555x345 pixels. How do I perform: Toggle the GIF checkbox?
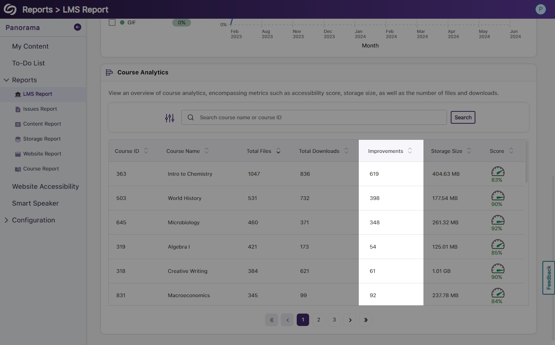(x=112, y=22)
